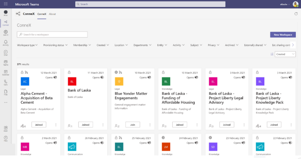The image size is (301, 159).
Task: Expand Departments filter
Action: click(x=142, y=45)
